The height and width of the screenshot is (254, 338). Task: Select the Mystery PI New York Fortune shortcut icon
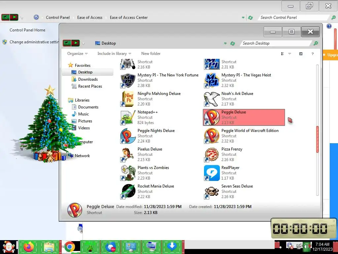pos(128,80)
